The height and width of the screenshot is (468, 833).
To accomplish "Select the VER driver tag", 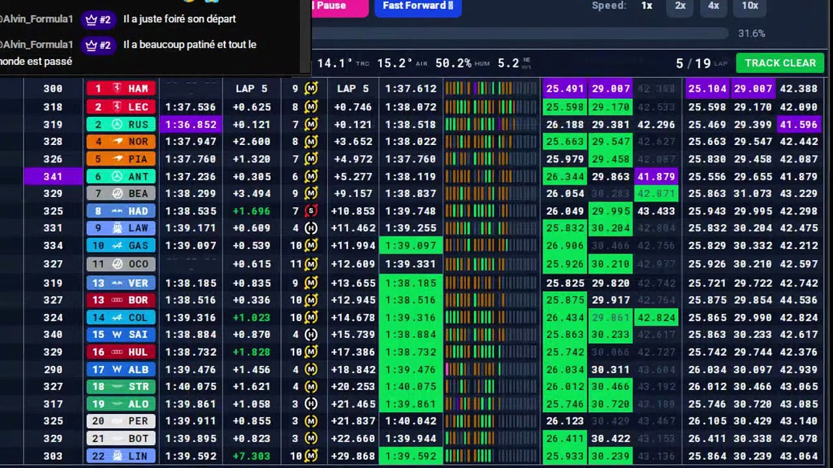I will coord(121,283).
